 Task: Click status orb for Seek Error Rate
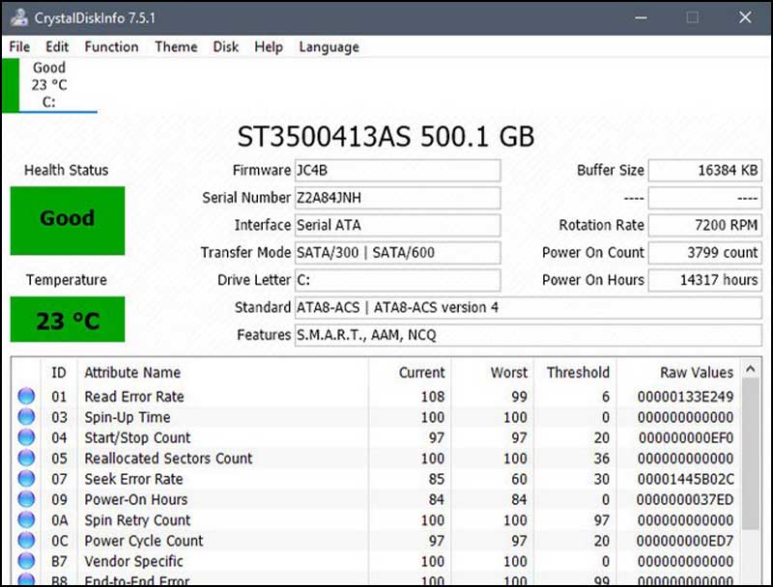click(26, 479)
